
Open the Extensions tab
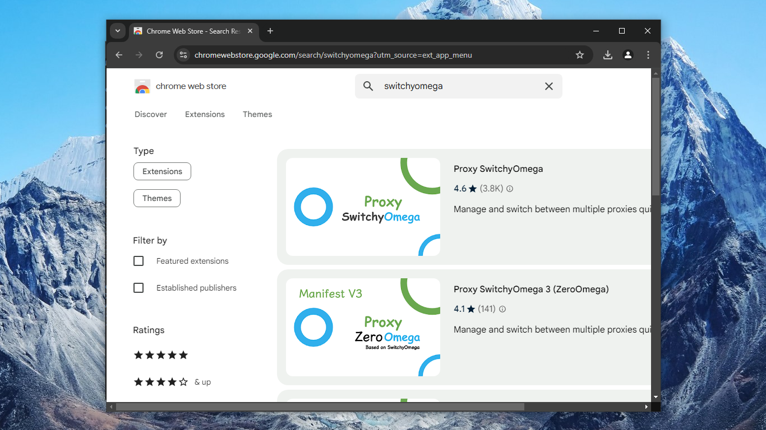(x=205, y=114)
